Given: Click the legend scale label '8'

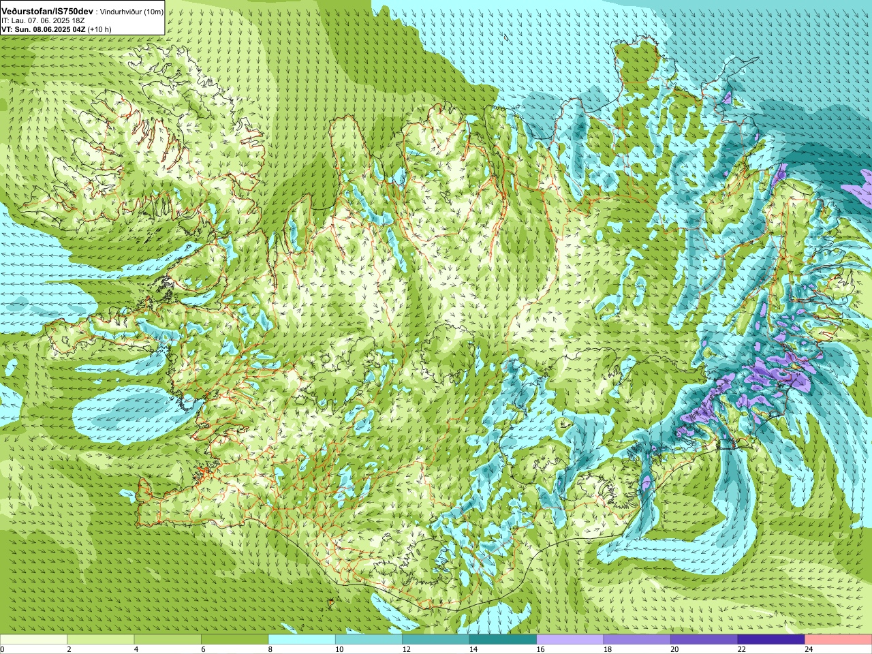Looking at the screenshot, I should (270, 649).
